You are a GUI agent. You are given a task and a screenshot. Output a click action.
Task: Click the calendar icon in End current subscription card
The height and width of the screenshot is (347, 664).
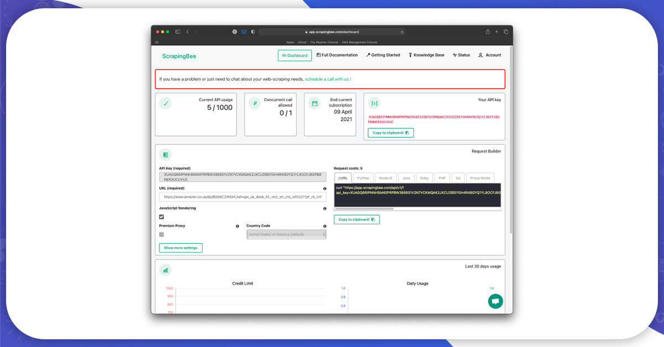315,103
